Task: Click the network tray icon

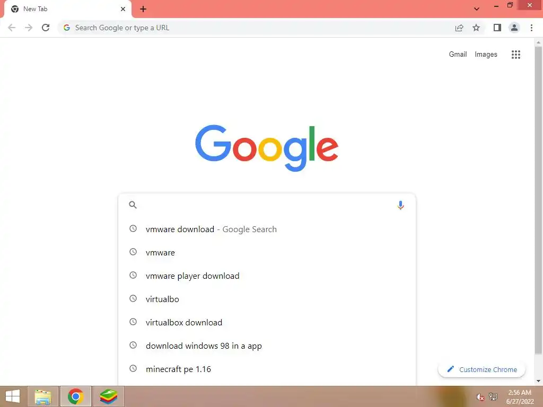Action: pyautogui.click(x=493, y=396)
